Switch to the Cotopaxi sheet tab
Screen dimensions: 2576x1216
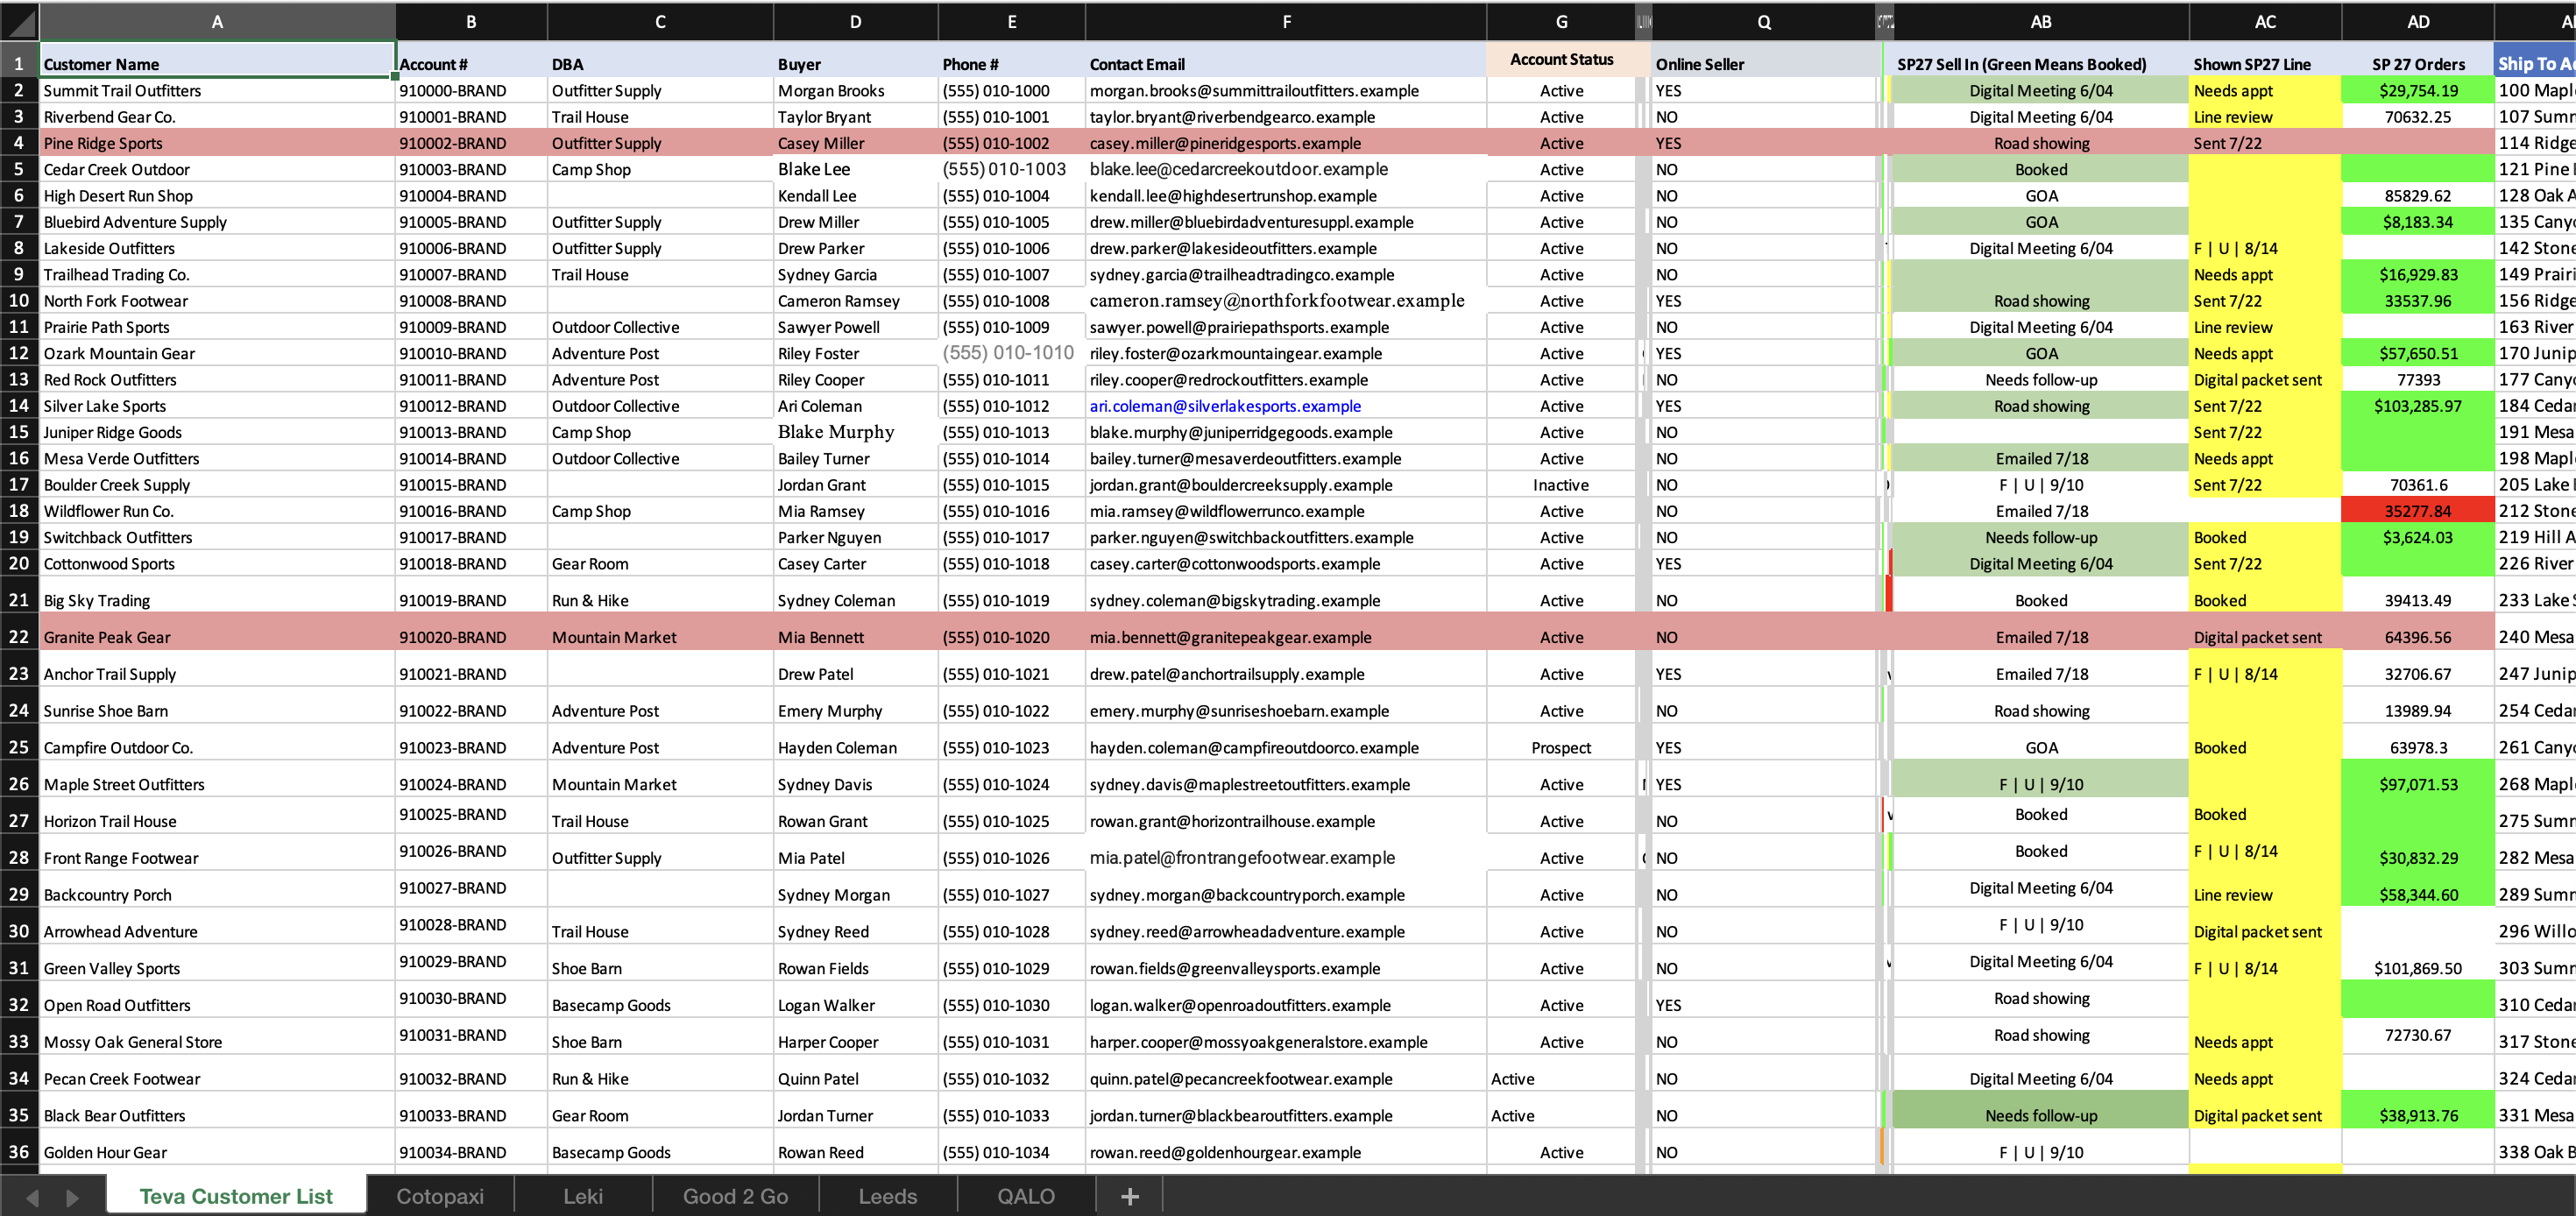tap(440, 1196)
